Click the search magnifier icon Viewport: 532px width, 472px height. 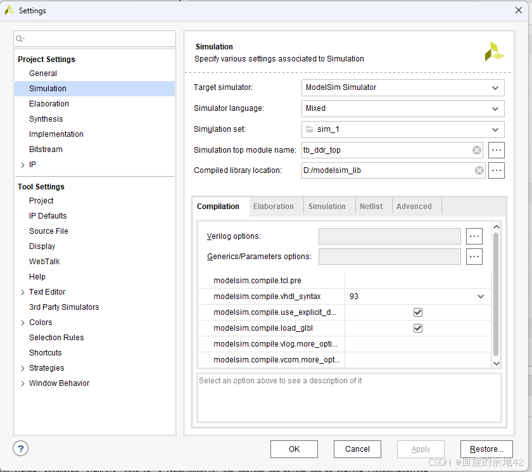[20, 39]
